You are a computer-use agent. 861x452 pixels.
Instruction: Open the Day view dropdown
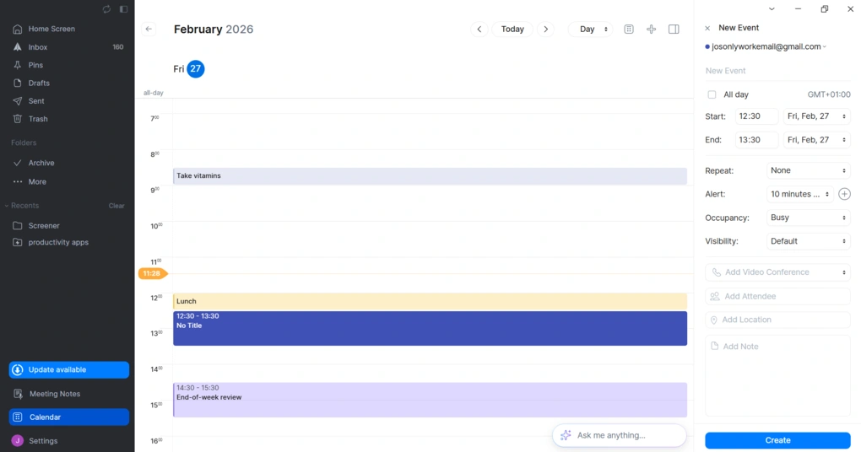click(x=593, y=30)
